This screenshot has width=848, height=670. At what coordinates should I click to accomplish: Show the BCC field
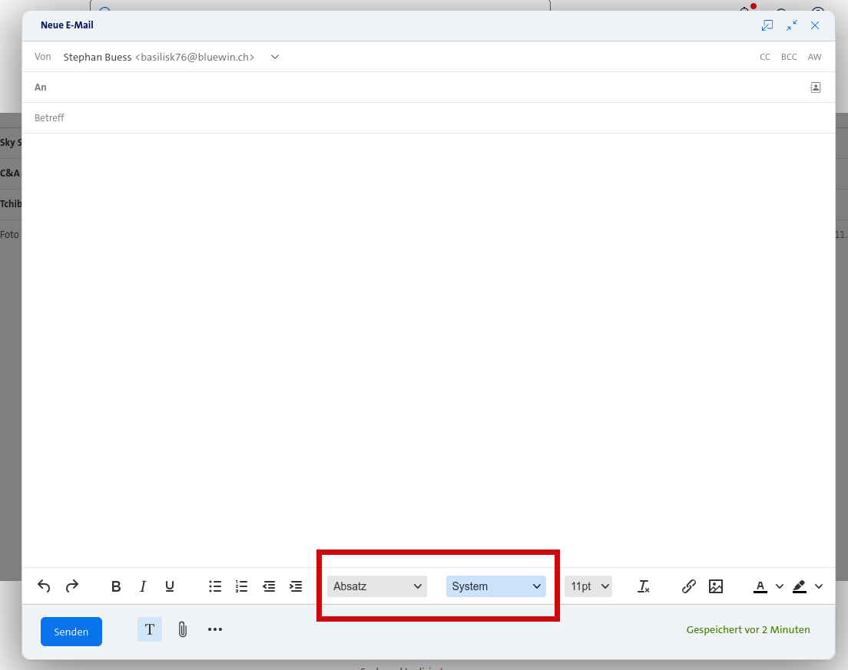tap(789, 57)
